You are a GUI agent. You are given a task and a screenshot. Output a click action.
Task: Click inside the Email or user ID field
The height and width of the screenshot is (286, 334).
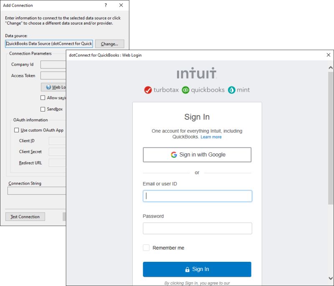tap(197, 195)
